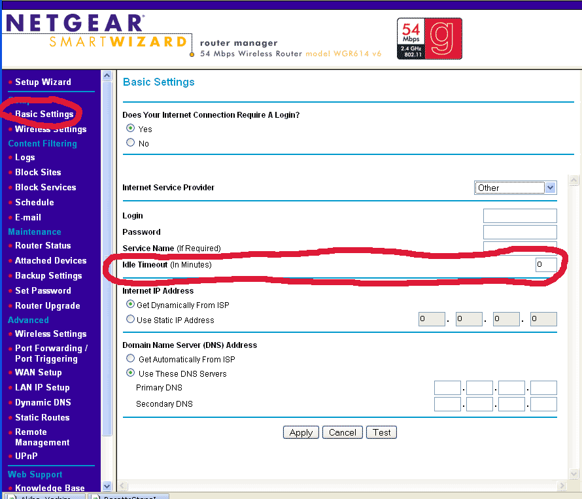Screen dimensions: 582x499
Task: Select Get Dynamically From ISP
Action: point(130,304)
